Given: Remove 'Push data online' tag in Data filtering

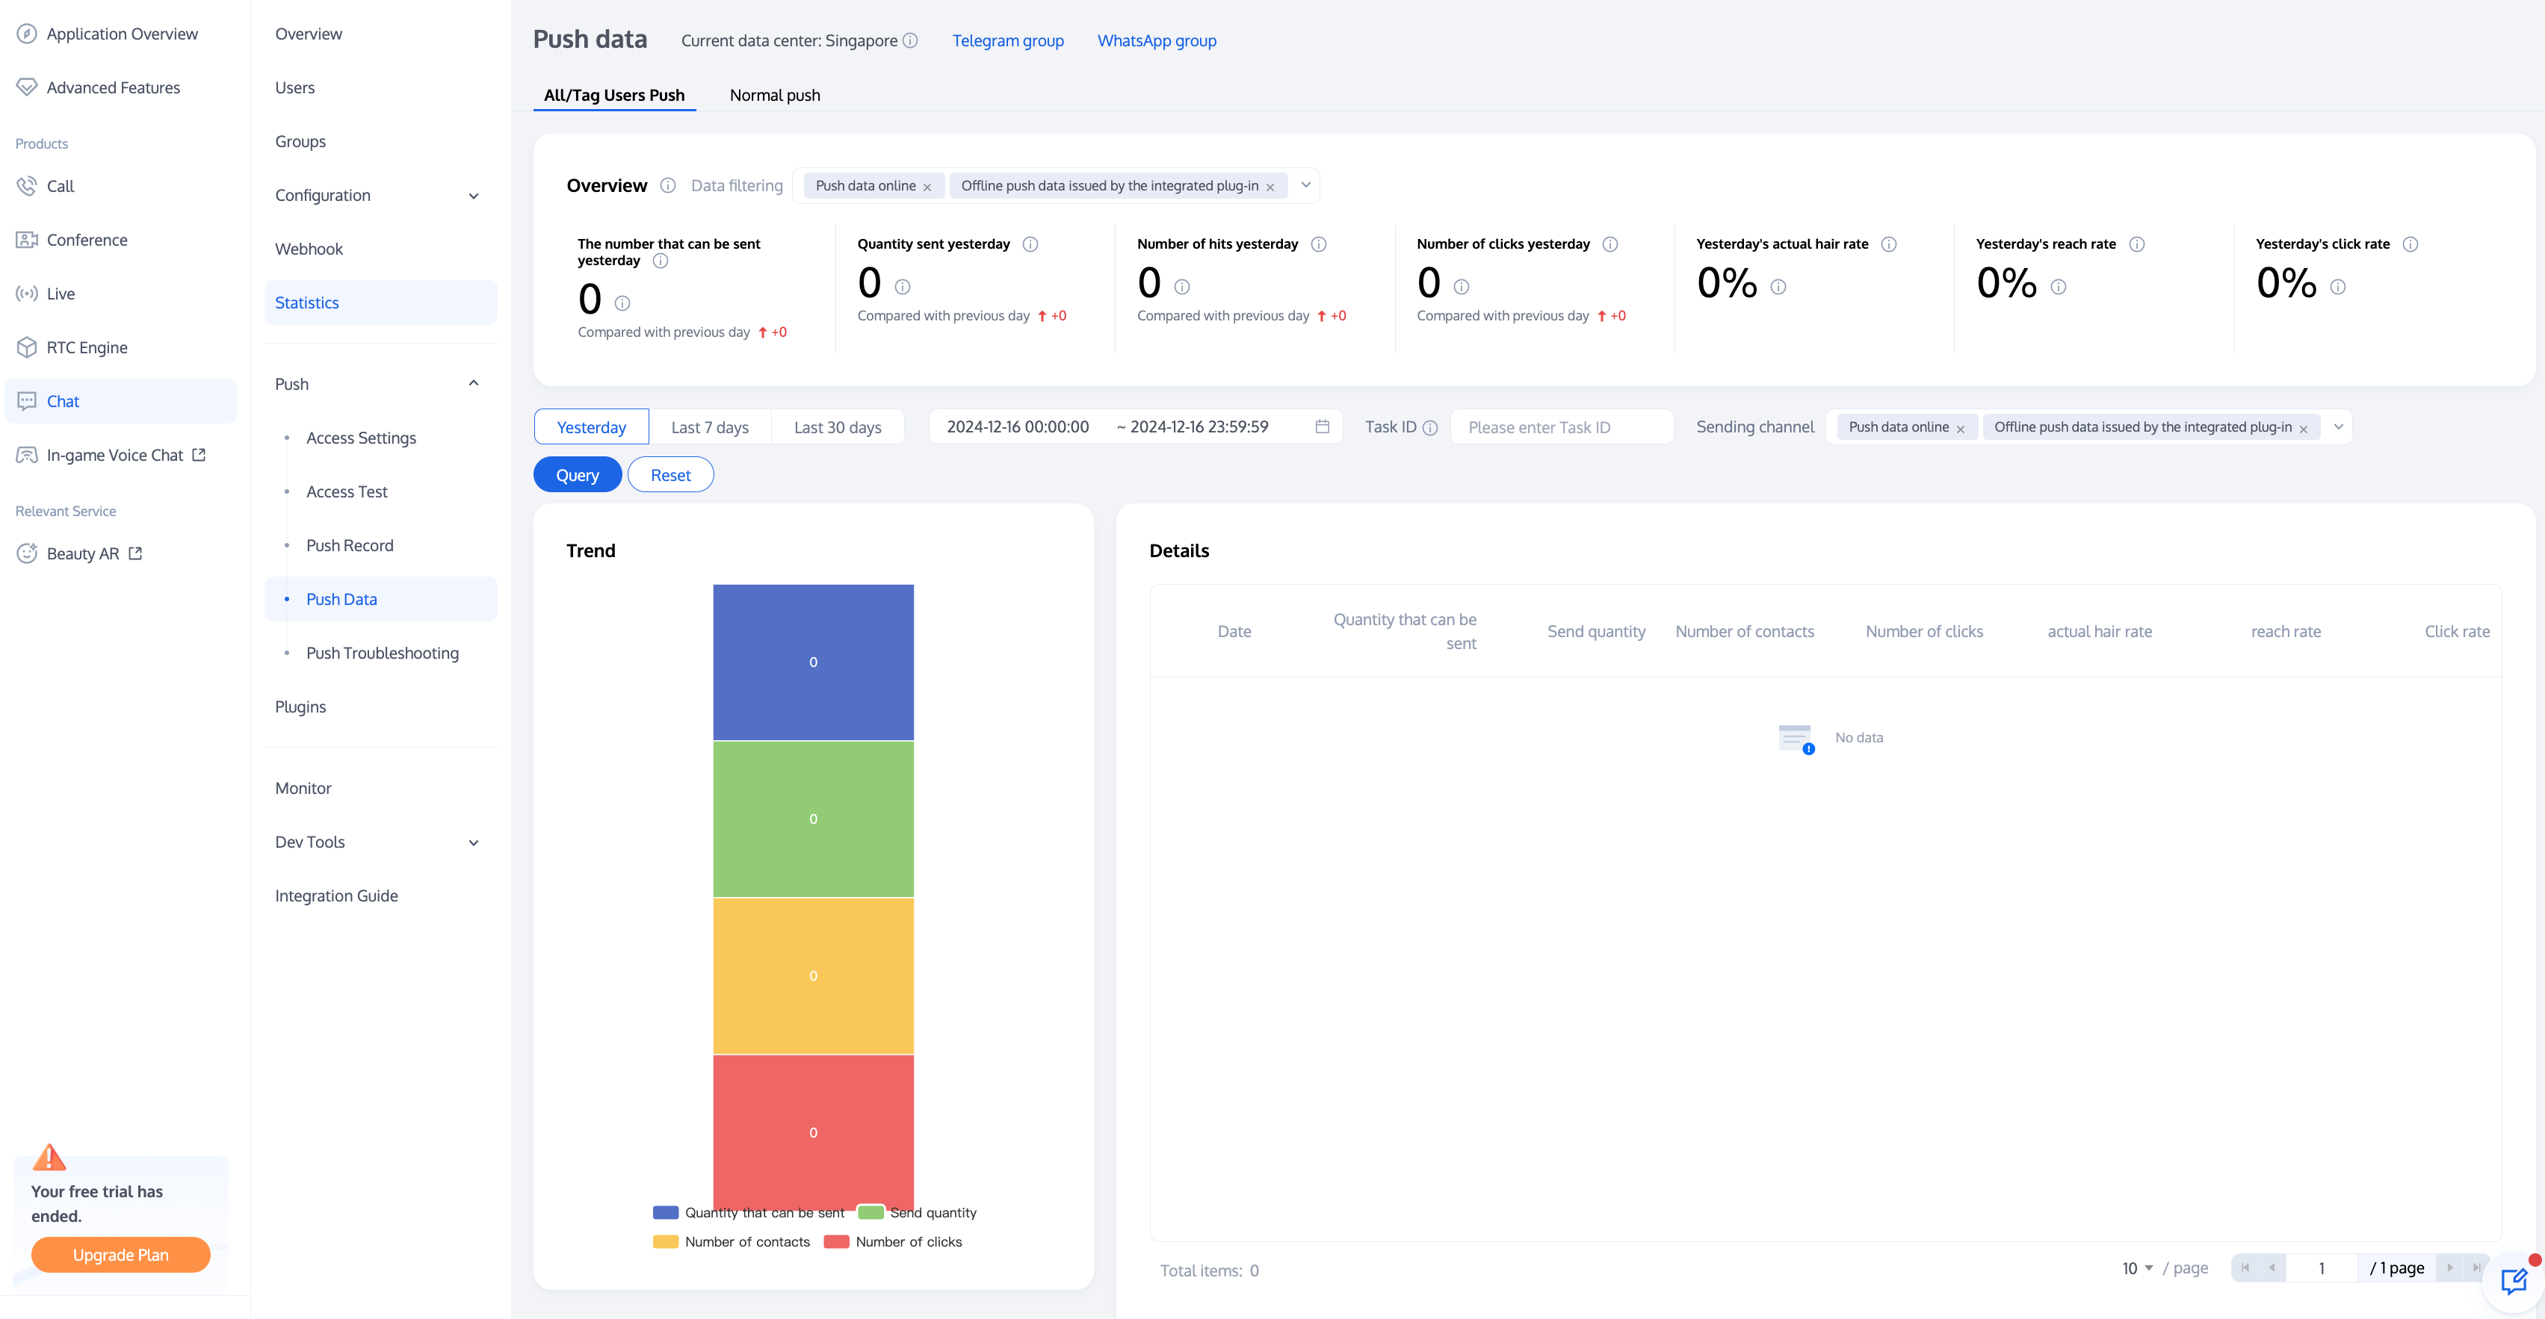Looking at the screenshot, I should coord(927,187).
